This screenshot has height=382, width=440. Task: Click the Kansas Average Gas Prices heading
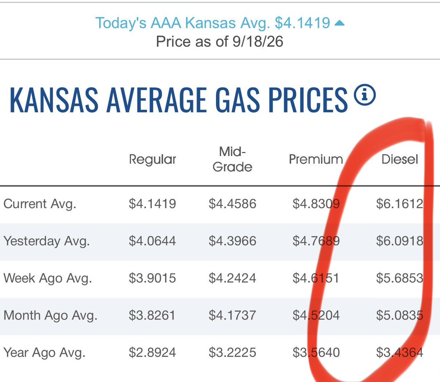tap(179, 99)
